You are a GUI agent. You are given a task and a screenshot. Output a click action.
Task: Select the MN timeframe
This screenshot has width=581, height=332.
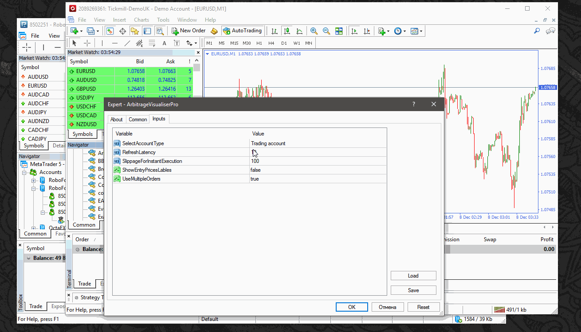pyautogui.click(x=309, y=43)
